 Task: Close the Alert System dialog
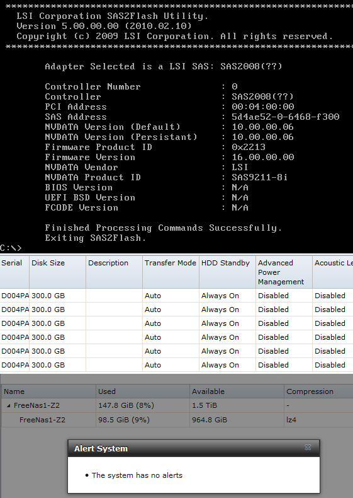pos(308,447)
